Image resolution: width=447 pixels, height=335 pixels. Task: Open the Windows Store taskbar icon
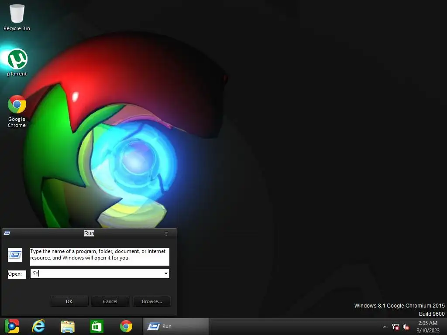tap(96, 326)
